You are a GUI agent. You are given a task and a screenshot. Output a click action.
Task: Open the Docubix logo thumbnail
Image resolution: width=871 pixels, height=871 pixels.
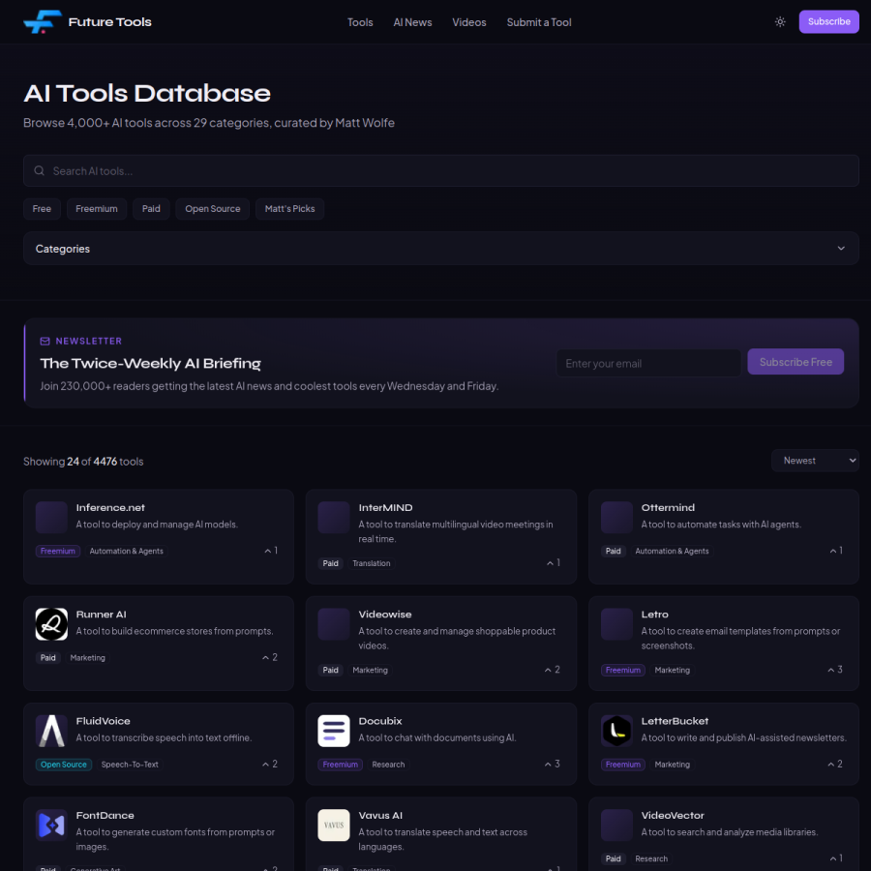[333, 731]
